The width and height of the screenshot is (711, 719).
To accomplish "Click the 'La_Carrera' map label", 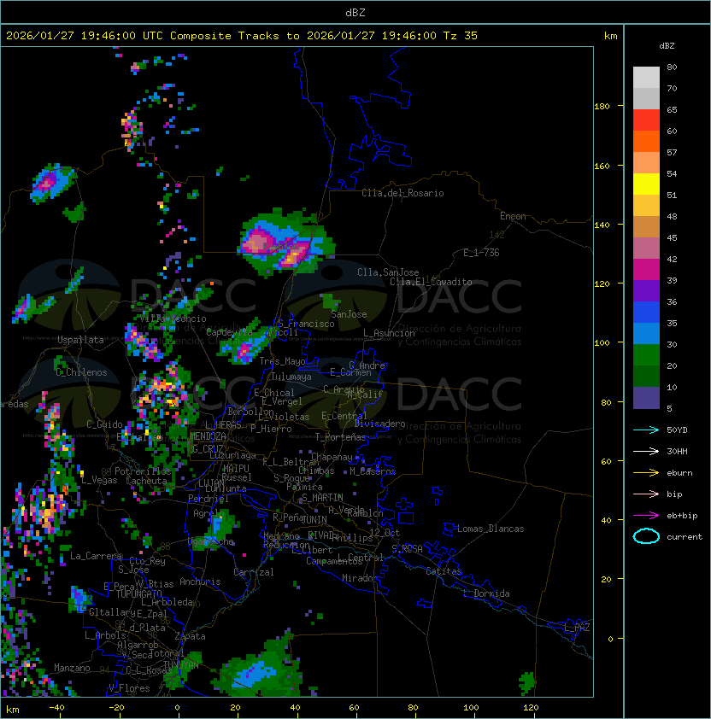I will click(x=96, y=556).
